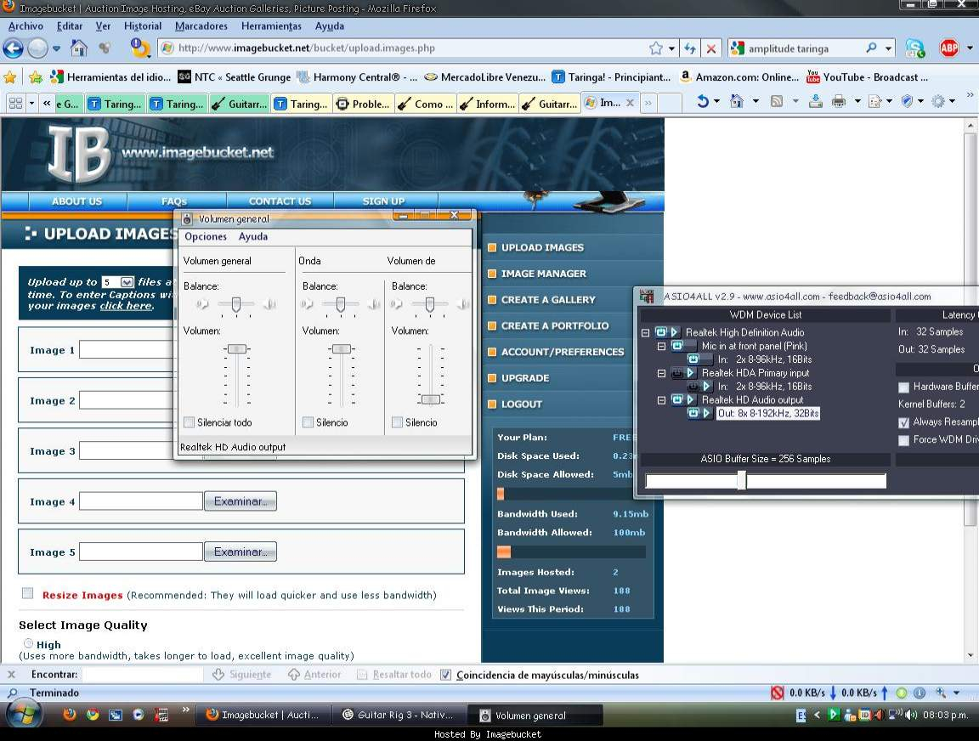Click the close find bar X icon
Viewport: 979px width, 741px height.
[x=11, y=675]
